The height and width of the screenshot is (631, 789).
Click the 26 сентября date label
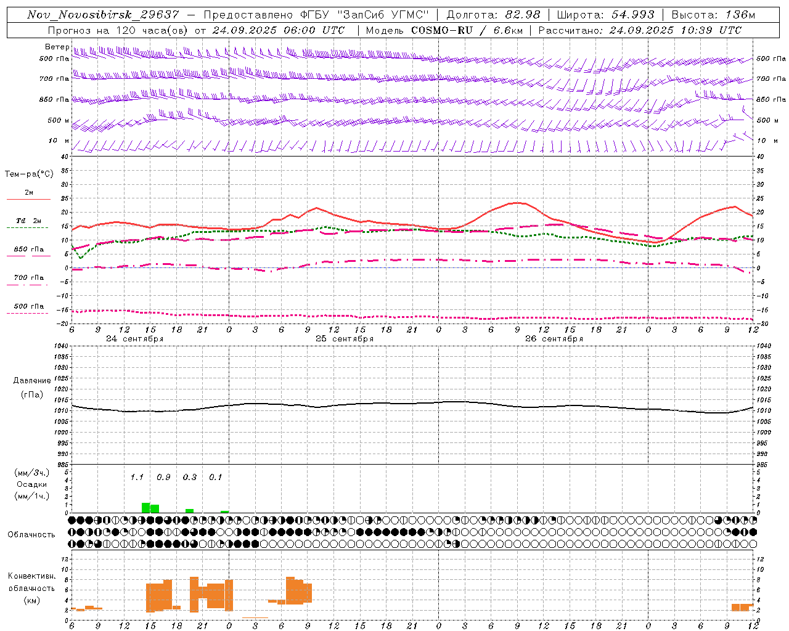tap(554, 339)
